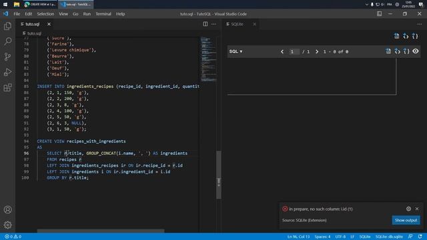This screenshot has height=240, width=427.
Task: Export results to HTML in top toolbar
Action: click(406, 36)
